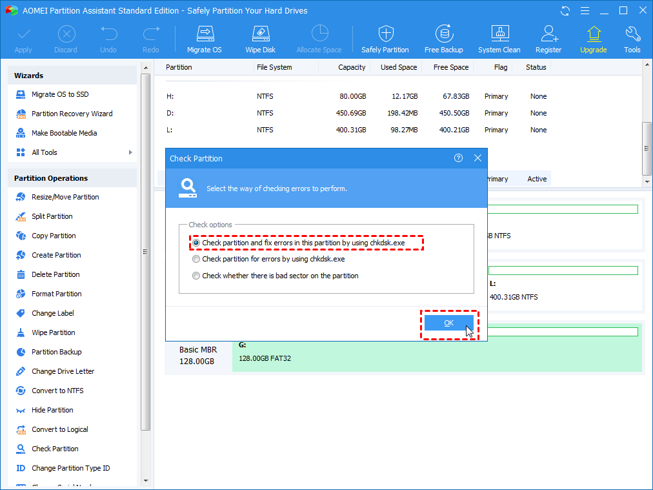The image size is (653, 490).
Task: Select check partition for errors only option
Action: point(268,259)
